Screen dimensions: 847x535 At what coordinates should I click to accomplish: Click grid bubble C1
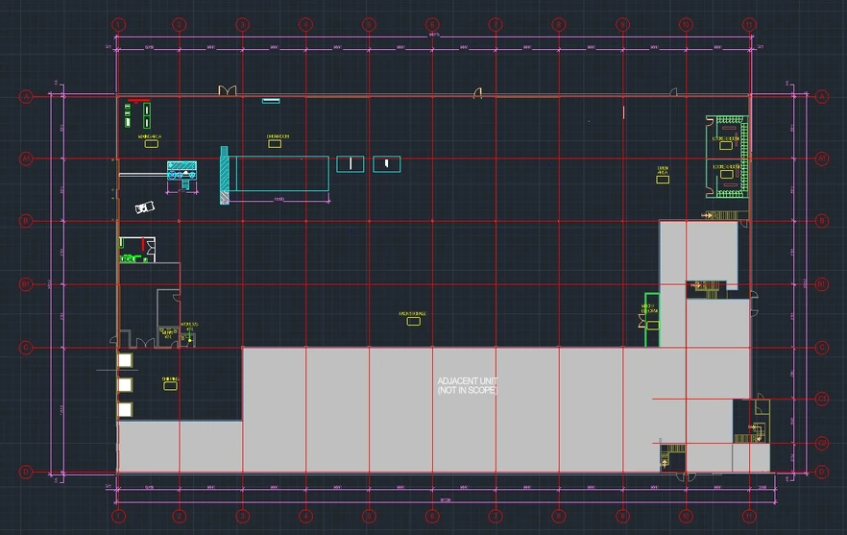click(822, 398)
